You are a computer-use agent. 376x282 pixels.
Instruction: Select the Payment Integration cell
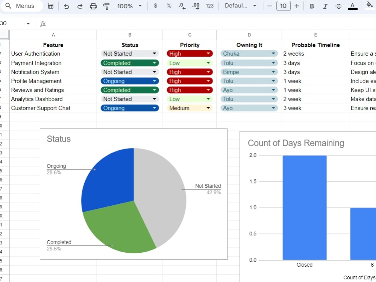click(53, 63)
